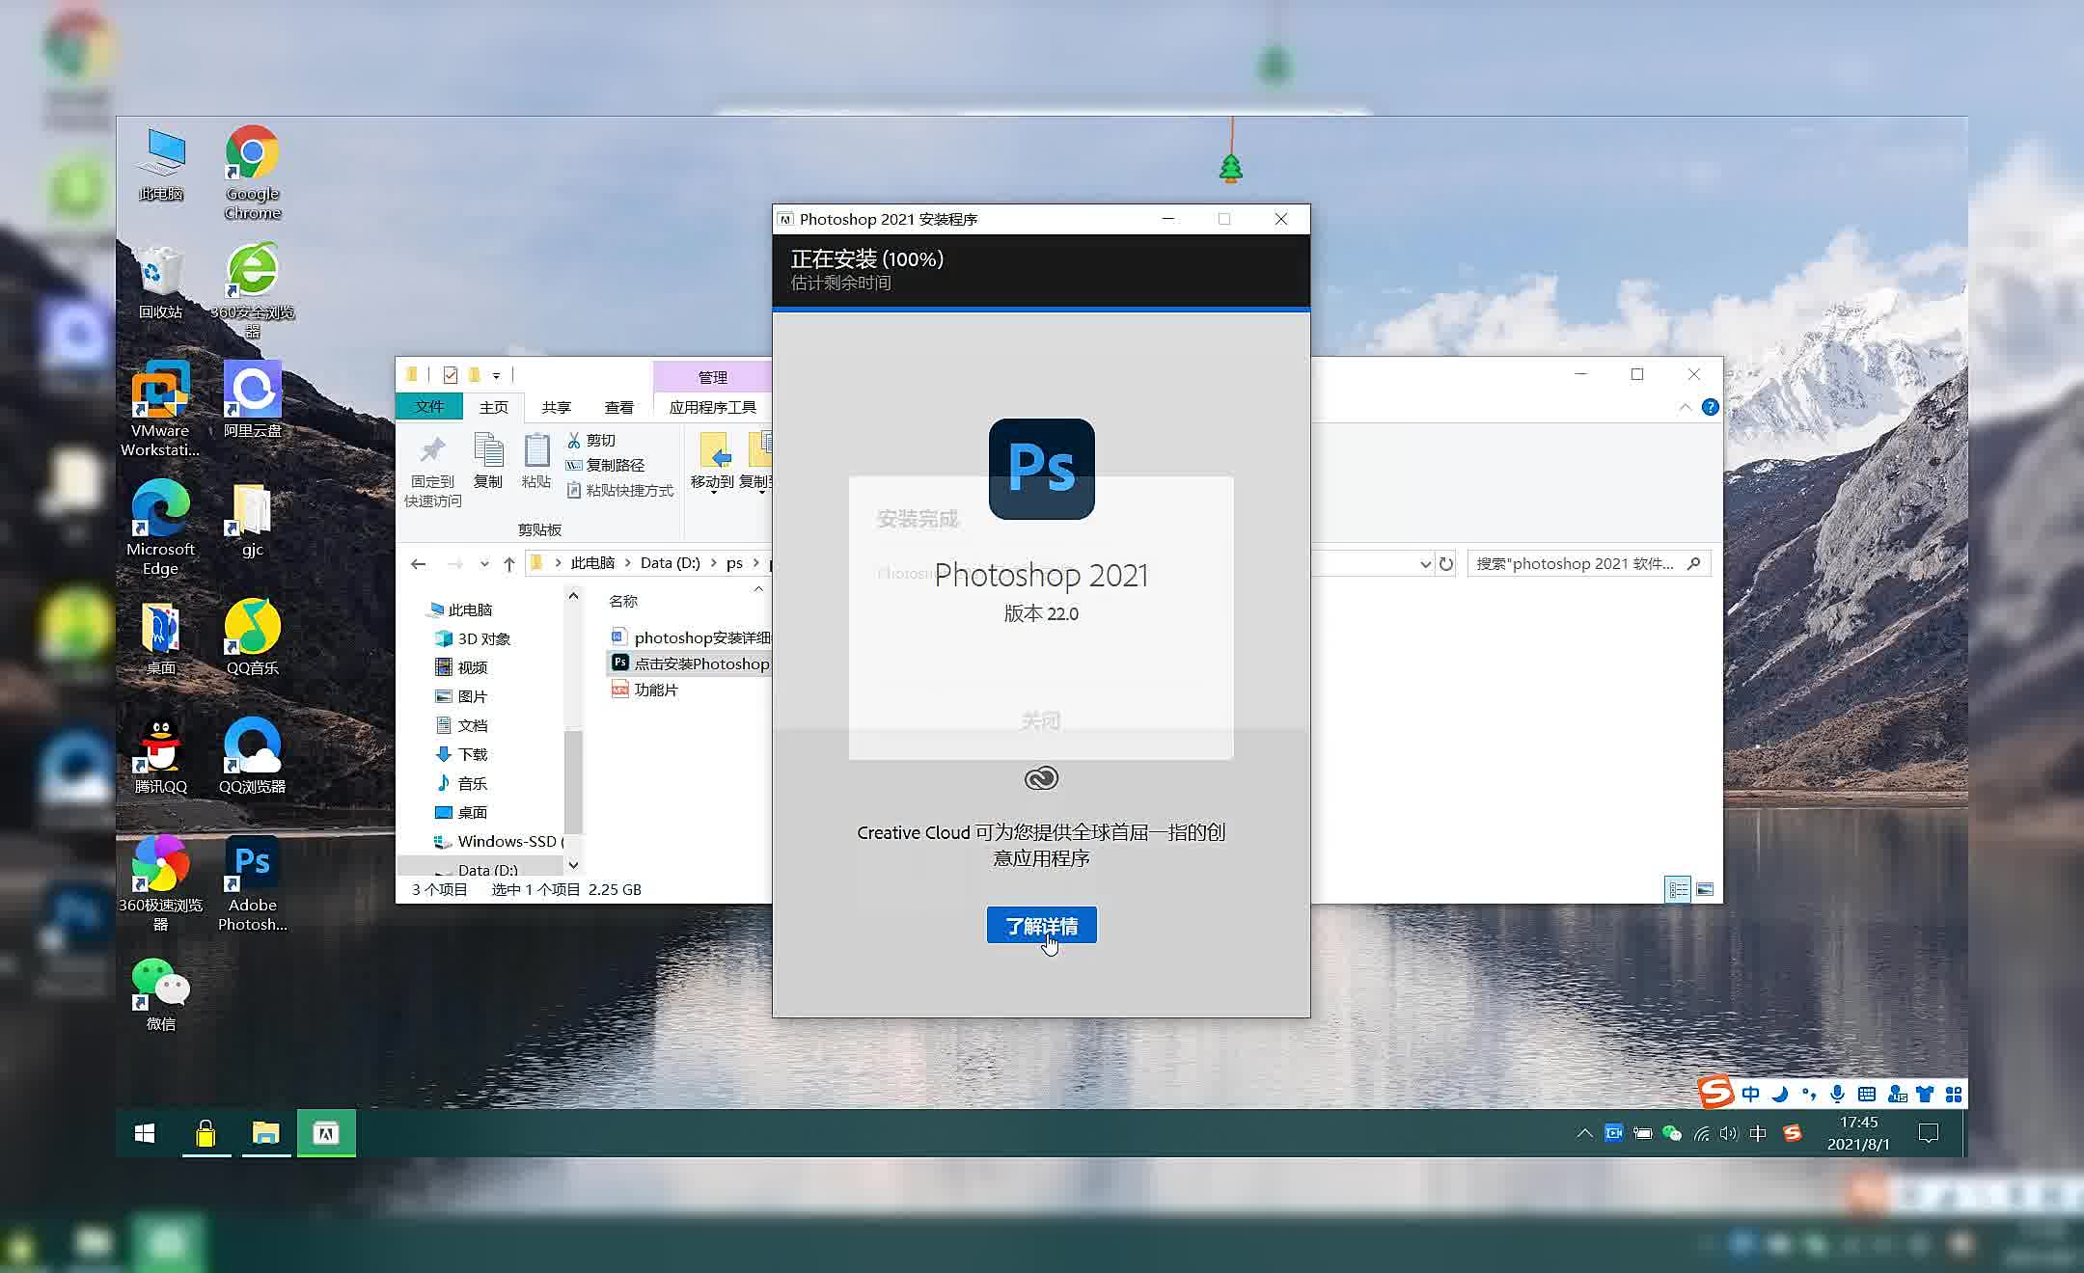Open address bar history dropdown

pos(1425,564)
